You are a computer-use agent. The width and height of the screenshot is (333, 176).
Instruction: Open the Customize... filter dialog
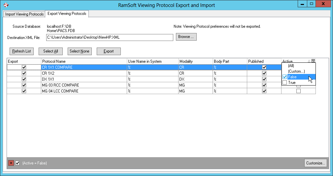316,163
